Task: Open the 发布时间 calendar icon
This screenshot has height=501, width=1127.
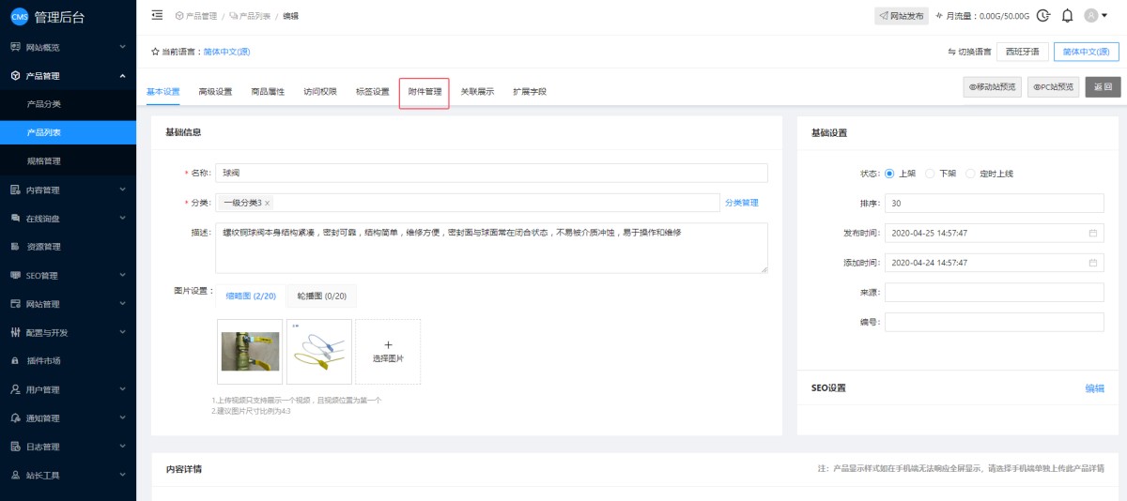Action: tap(1092, 233)
